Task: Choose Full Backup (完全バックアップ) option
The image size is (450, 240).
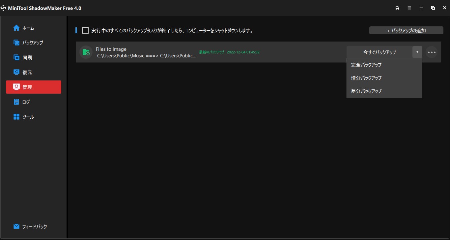Action: [x=366, y=65]
